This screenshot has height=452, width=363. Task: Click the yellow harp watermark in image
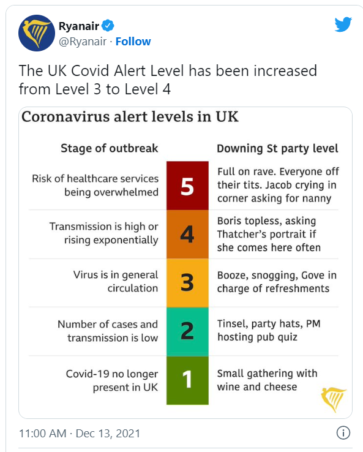point(334,399)
